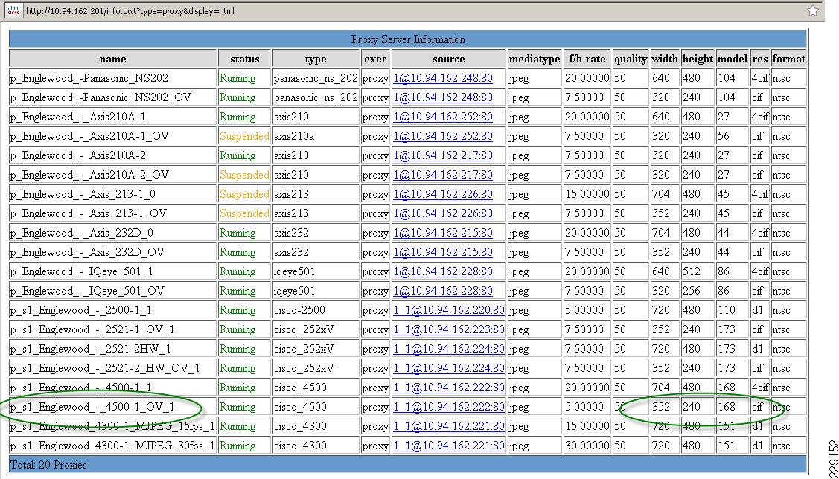The image size is (839, 479).
Task: Click the "Total: 20 Proxies" footer bar
Action: coord(407,465)
